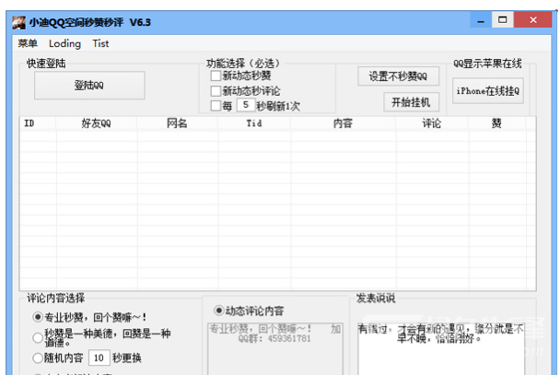The image size is (560, 375).
Task: Click the 内容 column header
Action: coord(344,123)
